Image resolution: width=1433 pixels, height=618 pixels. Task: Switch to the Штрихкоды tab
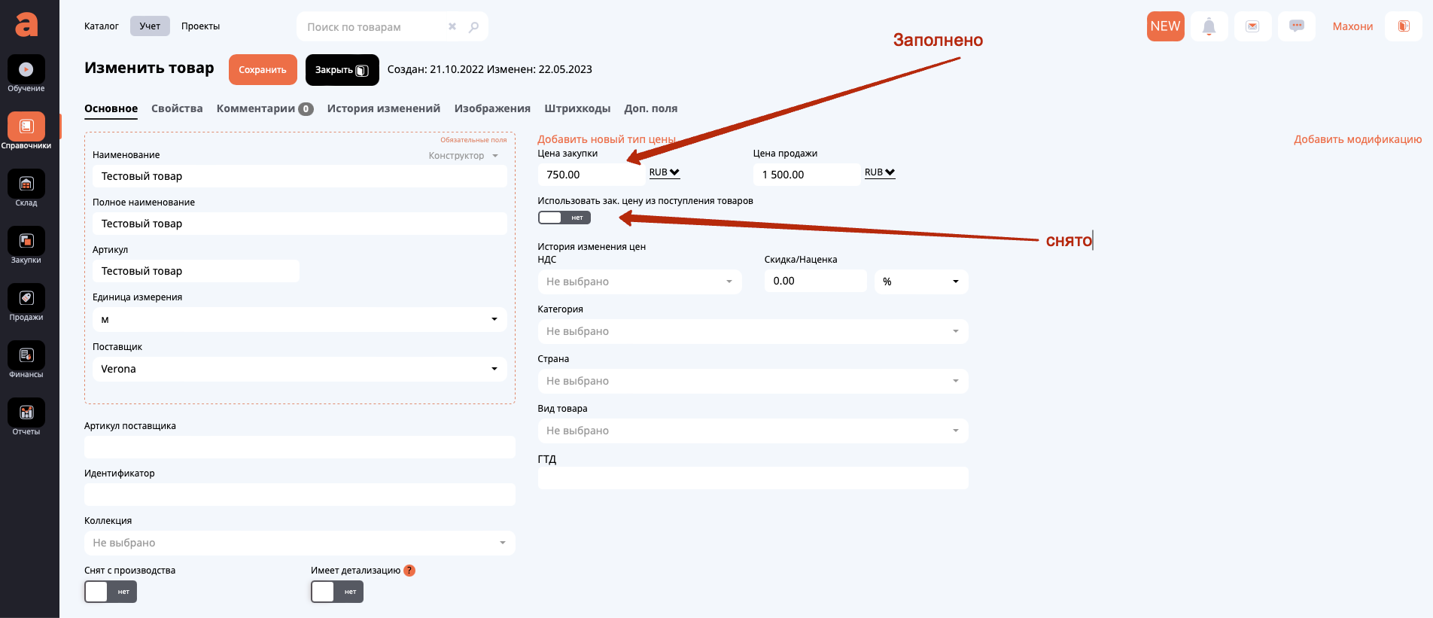[577, 108]
